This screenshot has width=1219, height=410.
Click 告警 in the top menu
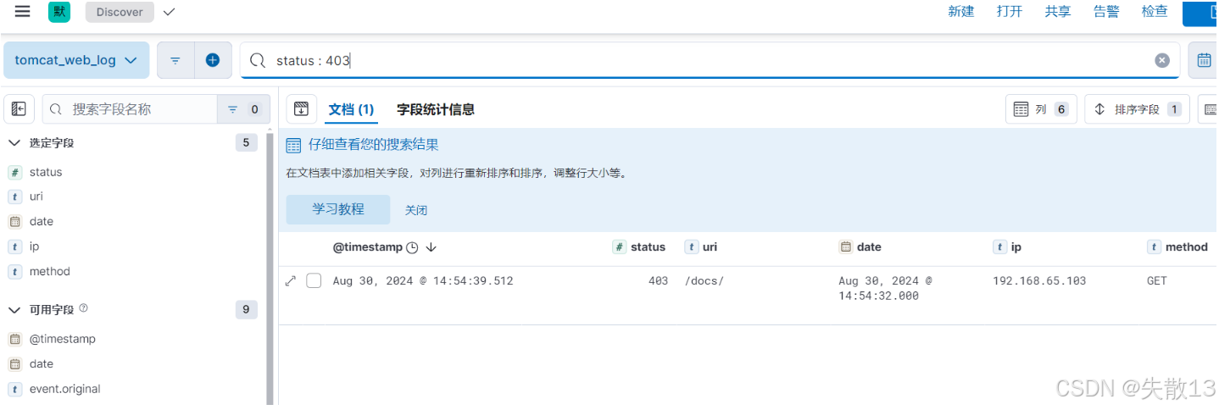coord(1106,12)
